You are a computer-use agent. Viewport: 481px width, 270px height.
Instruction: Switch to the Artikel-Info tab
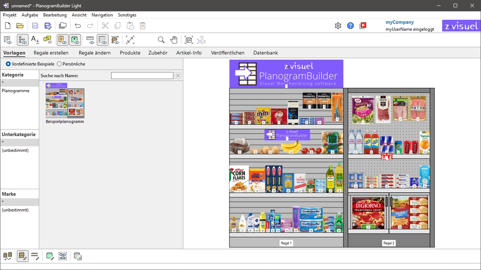(189, 53)
